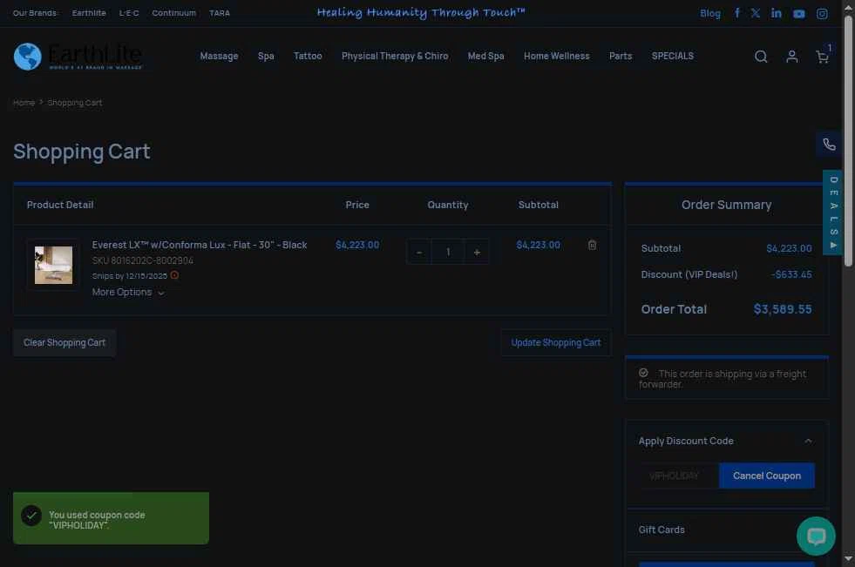Open the Instagram social link
This screenshot has width=855, height=567.
pos(822,14)
